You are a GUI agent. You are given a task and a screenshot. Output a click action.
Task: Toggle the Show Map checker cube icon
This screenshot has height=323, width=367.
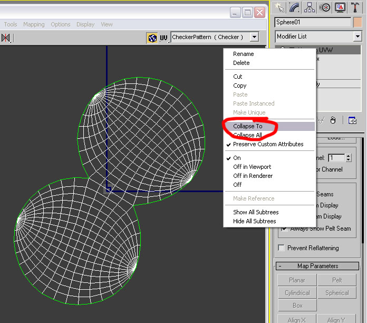pos(152,37)
